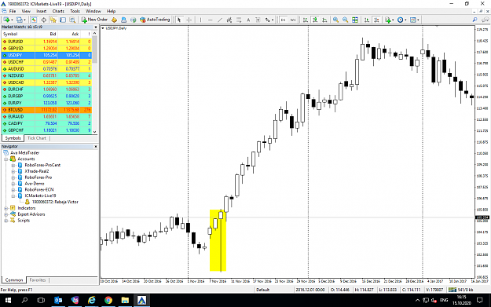Select the EURUSD symbol row
Viewport: 491px width, 307px height.
click(x=46, y=42)
